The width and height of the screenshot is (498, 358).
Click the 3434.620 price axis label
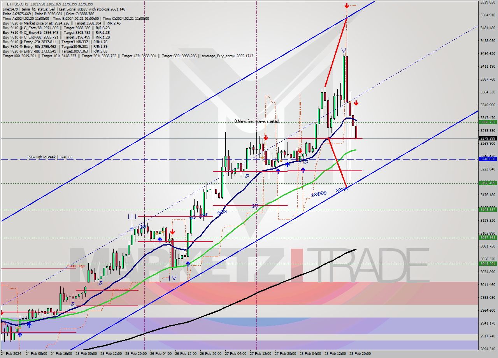[x=487, y=54]
